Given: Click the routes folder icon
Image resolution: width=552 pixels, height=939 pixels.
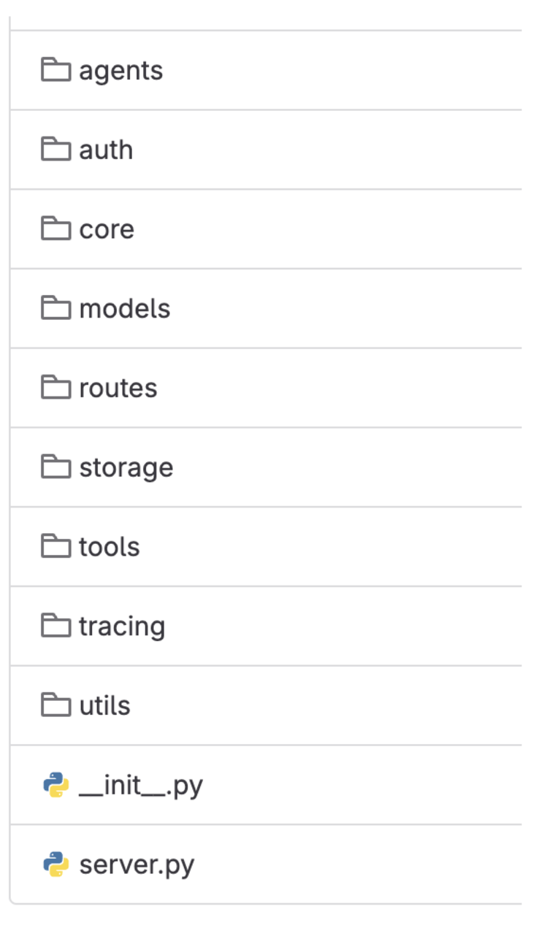Looking at the screenshot, I should point(55,388).
